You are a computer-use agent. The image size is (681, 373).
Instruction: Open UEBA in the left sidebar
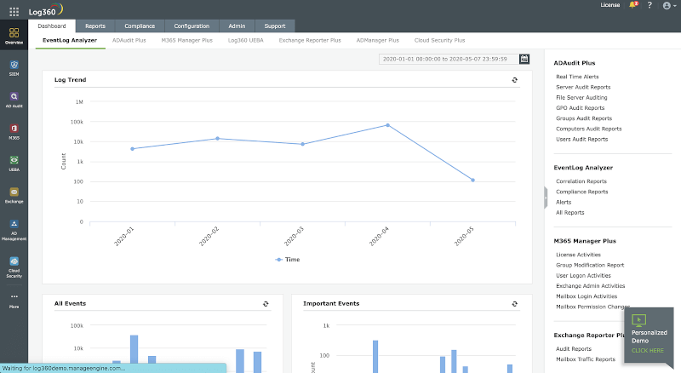(x=14, y=164)
